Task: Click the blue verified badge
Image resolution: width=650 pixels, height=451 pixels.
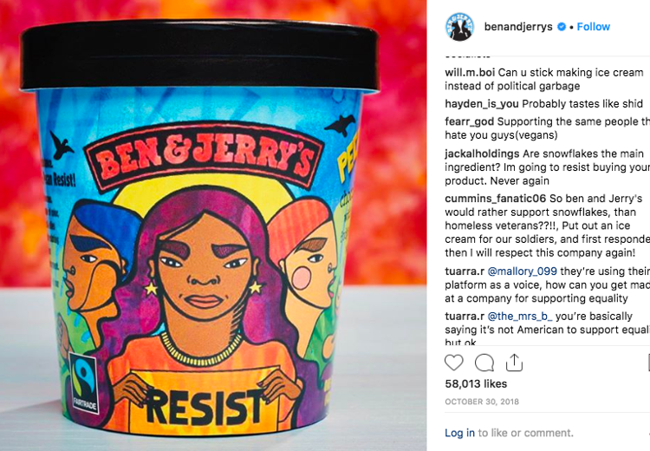Action: tap(562, 27)
